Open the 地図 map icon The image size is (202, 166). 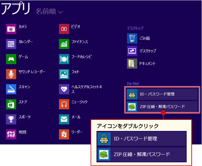(11, 134)
